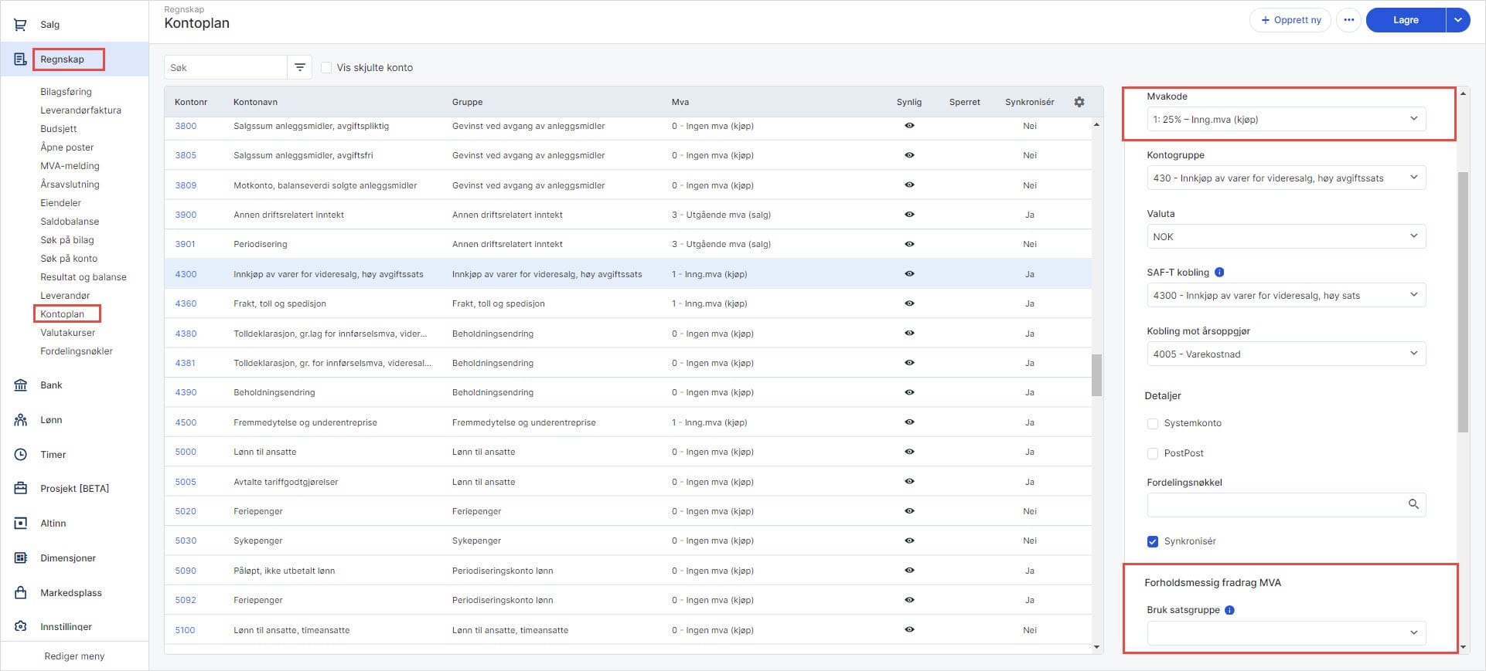
Task: Click the Opprett ny button
Action: pos(1290,20)
